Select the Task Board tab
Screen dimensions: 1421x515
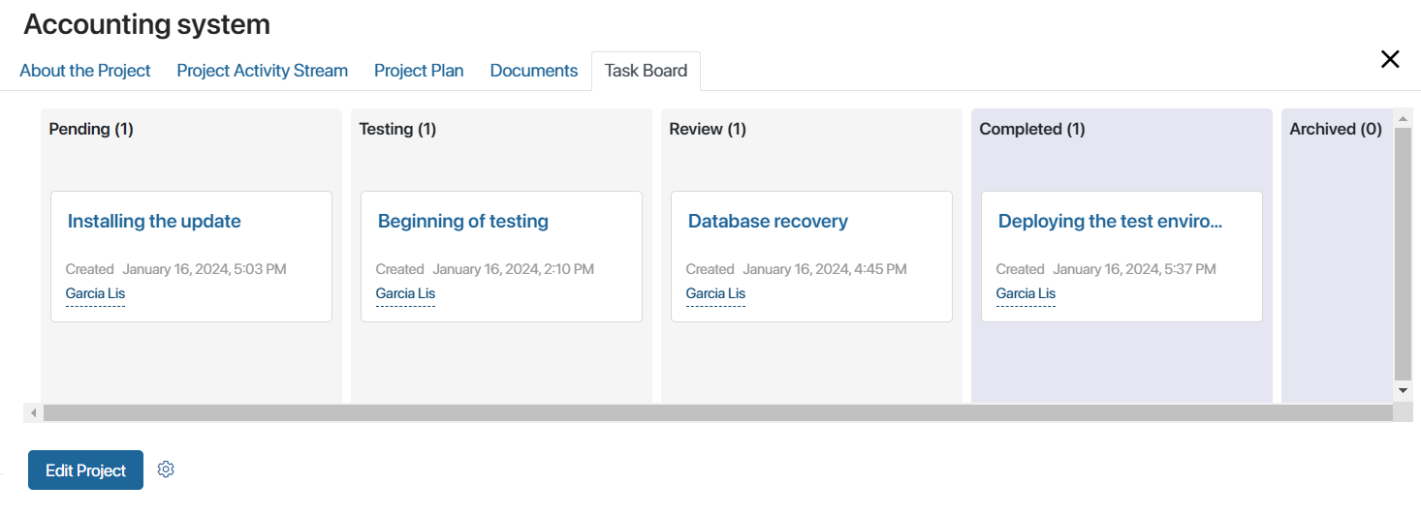pos(646,71)
